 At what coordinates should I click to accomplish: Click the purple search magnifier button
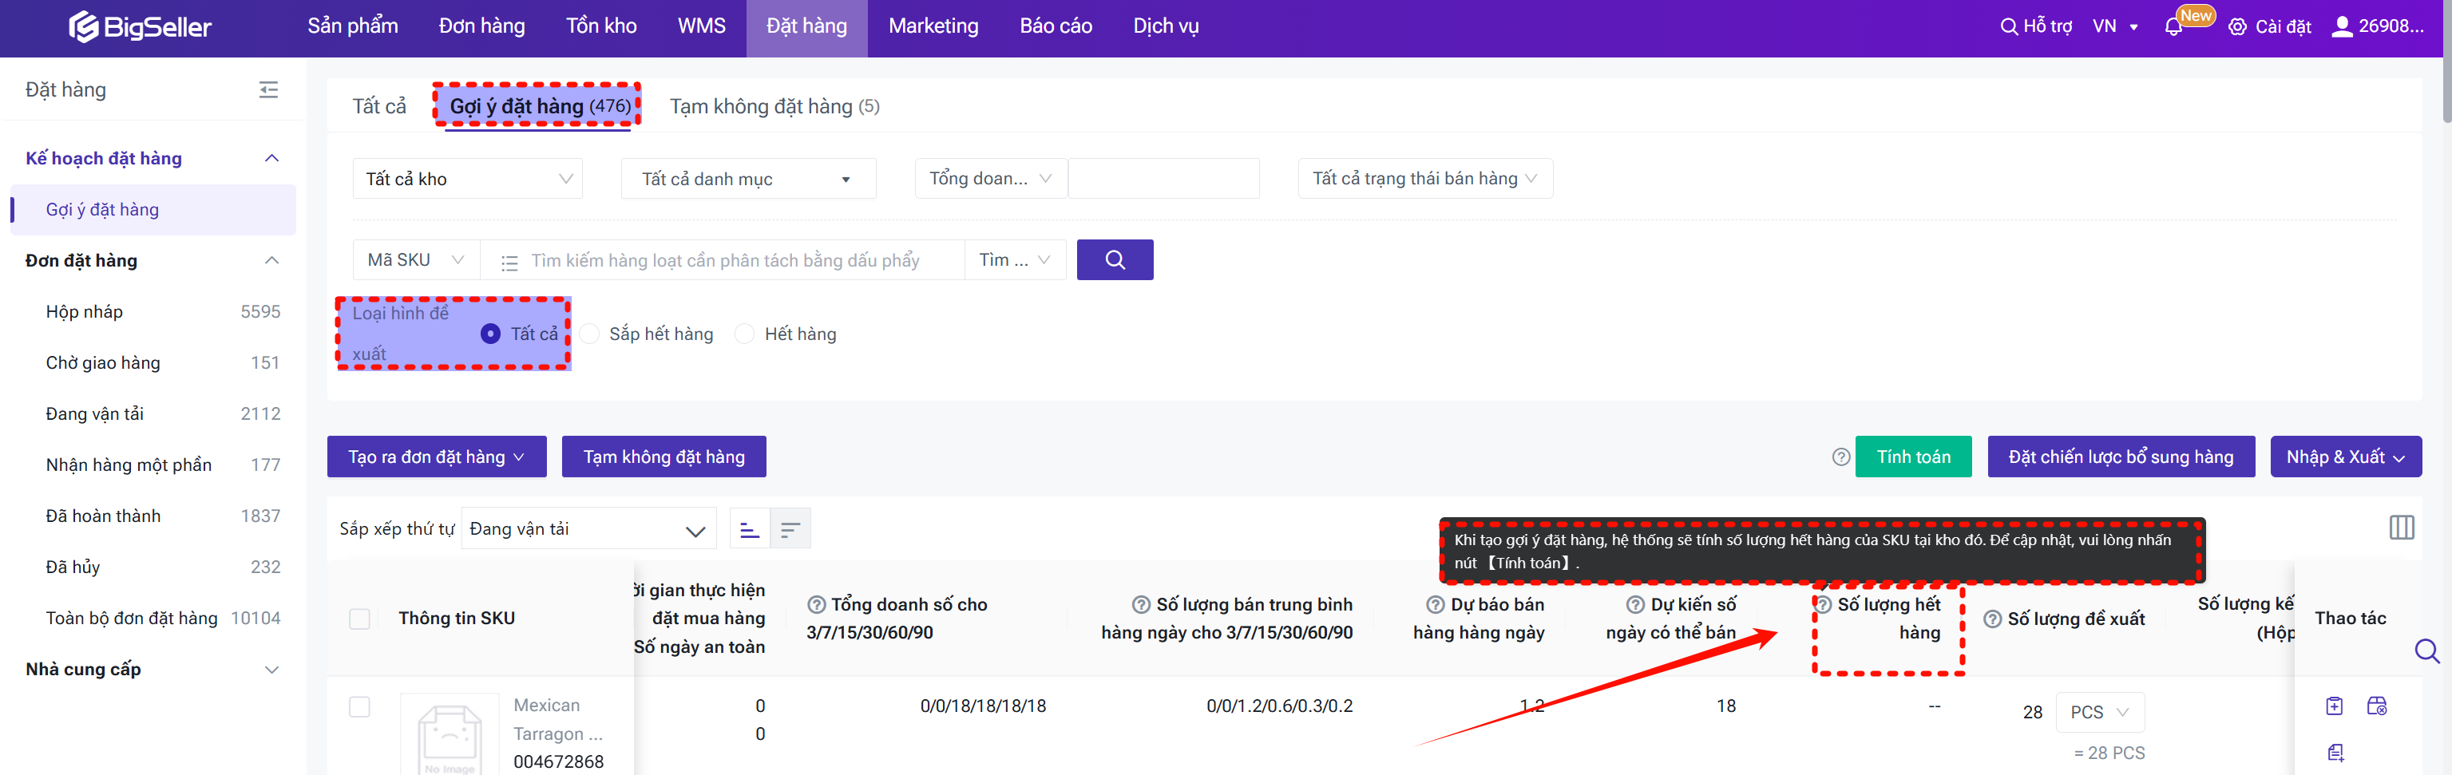coord(1114,260)
